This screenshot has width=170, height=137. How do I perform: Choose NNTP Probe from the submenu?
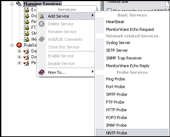pos(132,133)
